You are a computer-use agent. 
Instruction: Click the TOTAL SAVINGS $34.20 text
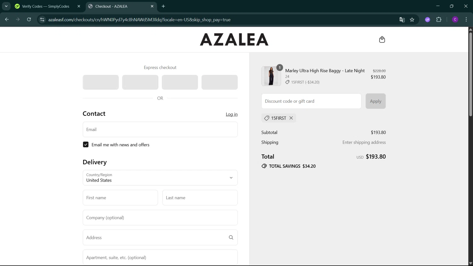click(x=292, y=166)
